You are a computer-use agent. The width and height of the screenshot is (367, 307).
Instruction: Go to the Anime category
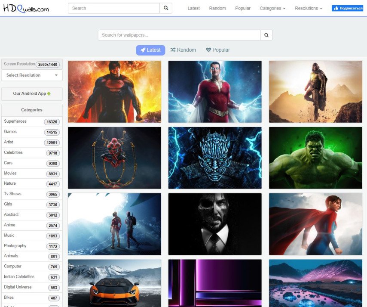click(x=9, y=225)
